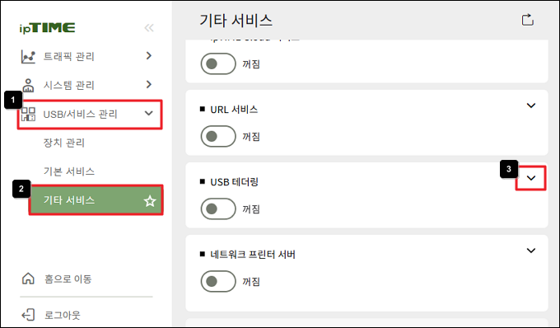Screen dimensions: 560x328
Task: Click the 트래픽 관리 graph icon
Action: click(x=28, y=57)
